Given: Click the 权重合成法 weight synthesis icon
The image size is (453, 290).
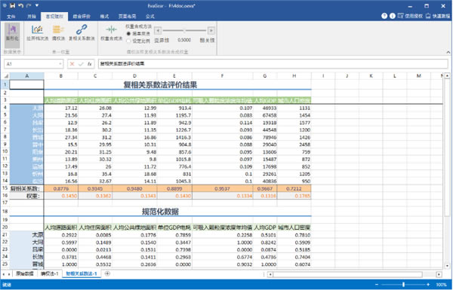Looking at the screenshot, I should [111, 32].
